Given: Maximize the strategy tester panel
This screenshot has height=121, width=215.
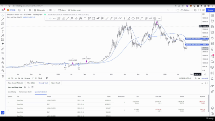Looking at the screenshot, I should (x=206, y=83).
